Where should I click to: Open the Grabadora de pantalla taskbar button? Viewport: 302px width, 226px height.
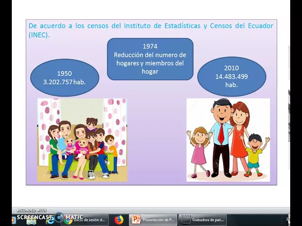tap(202, 220)
